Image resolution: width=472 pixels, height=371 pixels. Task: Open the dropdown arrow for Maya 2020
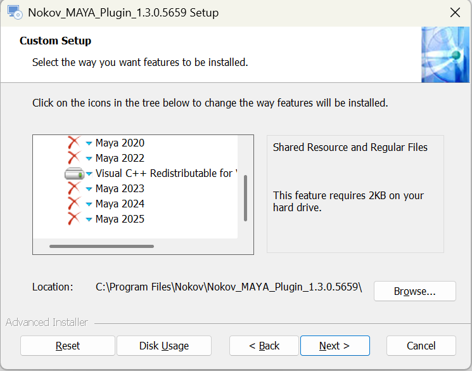tap(89, 143)
